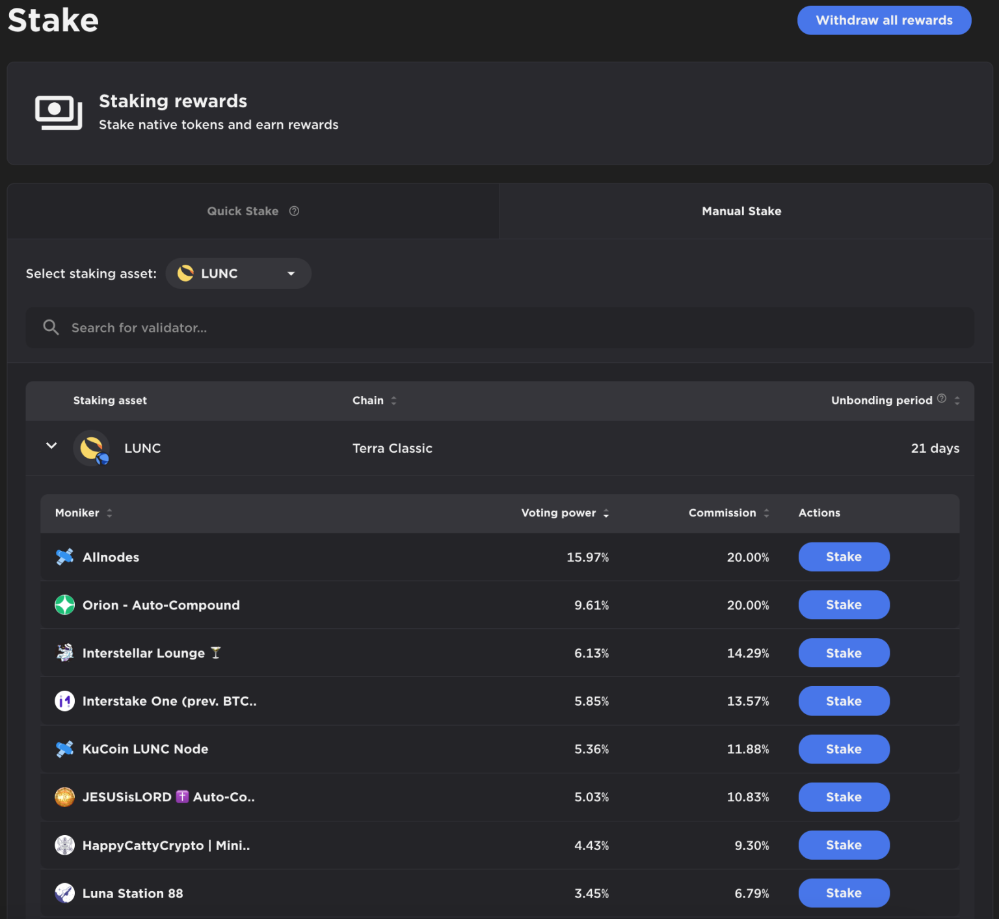999x919 pixels.
Task: Collapse the LUNC Terra Classic row
Action: coord(51,446)
